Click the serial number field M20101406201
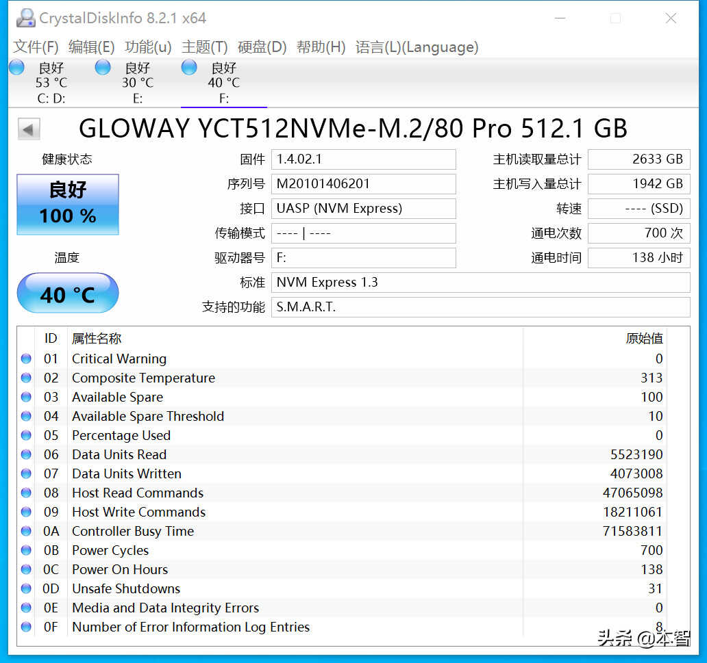 [x=363, y=184]
